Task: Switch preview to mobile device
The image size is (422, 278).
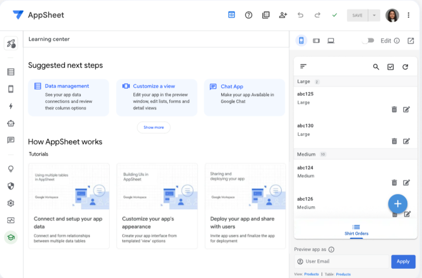Action: [301, 41]
